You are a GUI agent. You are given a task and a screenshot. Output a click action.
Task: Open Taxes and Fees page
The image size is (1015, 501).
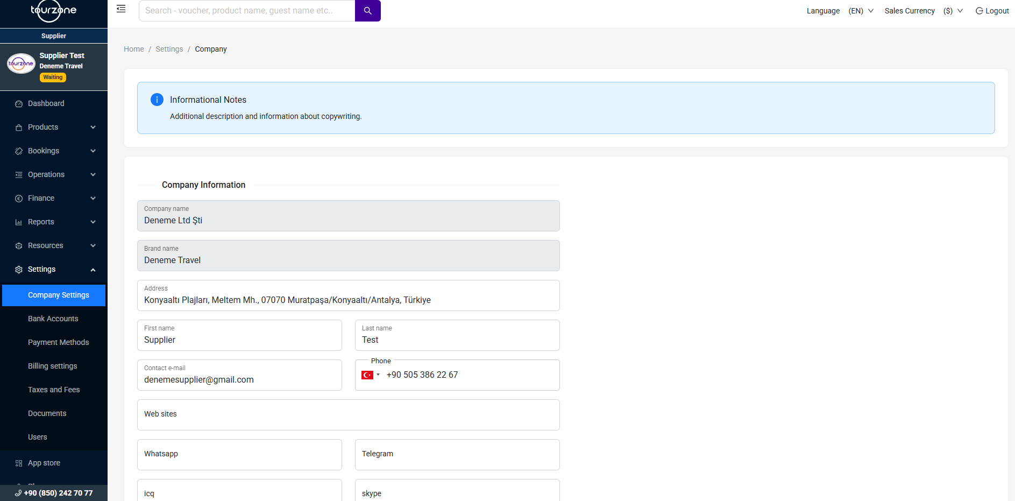(54, 390)
